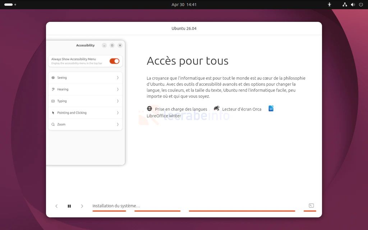Click the Orca screen reader icon
The height and width of the screenshot is (230, 368).
[x=217, y=109]
